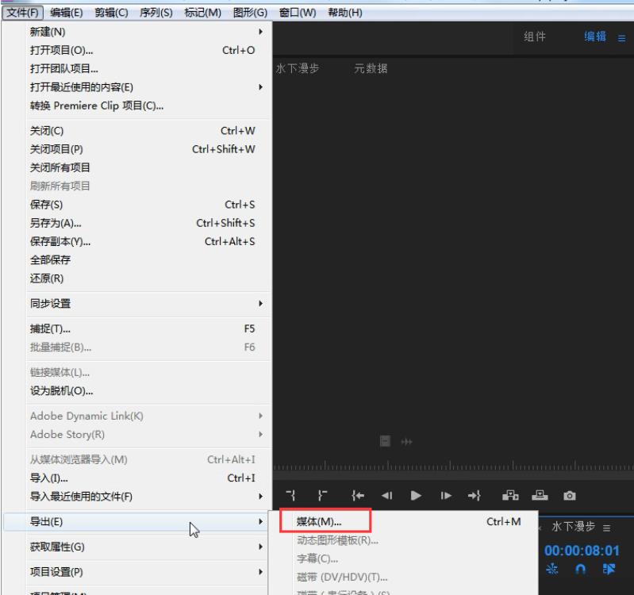Expand the 项目设置(P) submenu

261,571
